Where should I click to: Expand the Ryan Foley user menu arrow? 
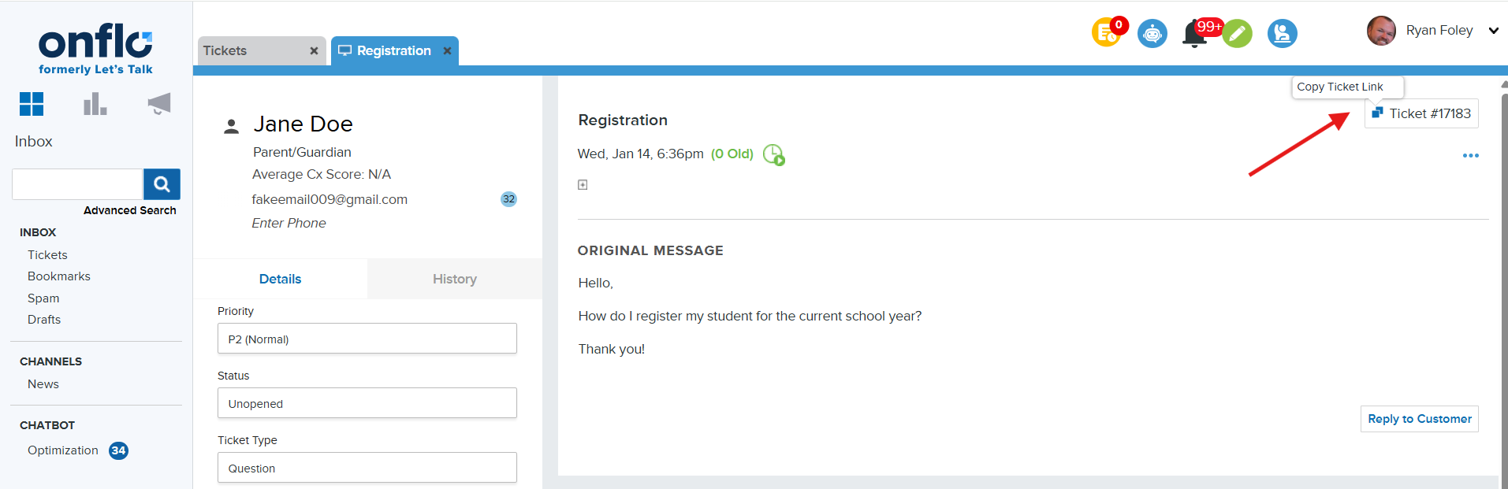1493,31
